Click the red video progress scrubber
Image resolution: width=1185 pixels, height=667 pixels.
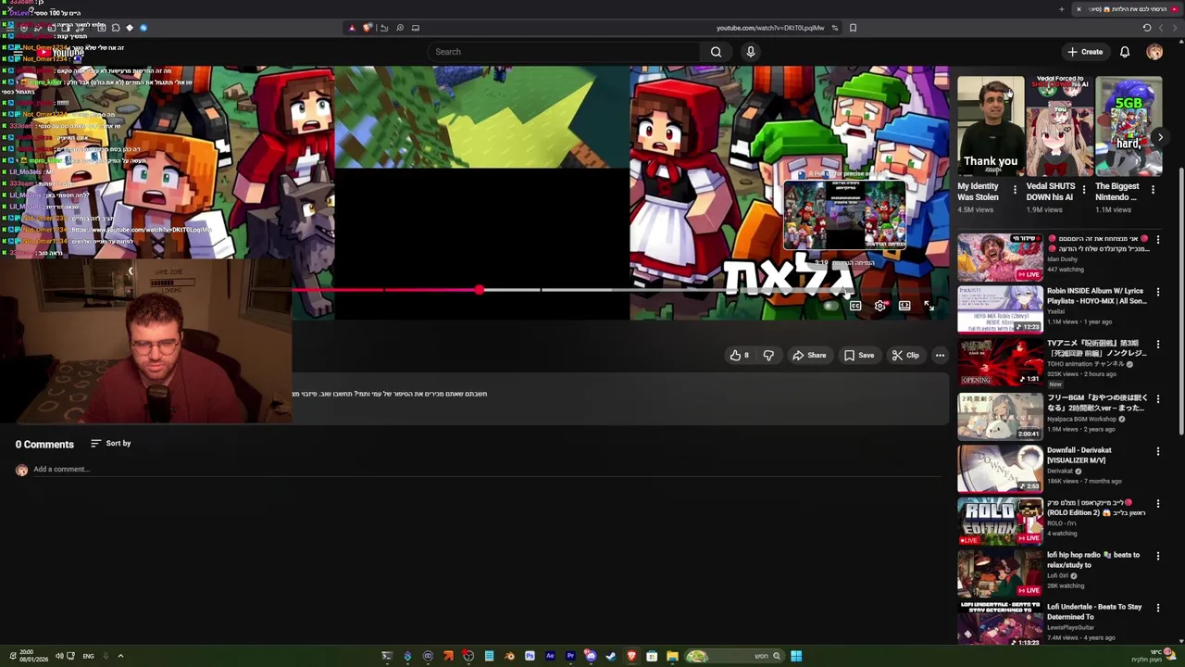pos(479,290)
